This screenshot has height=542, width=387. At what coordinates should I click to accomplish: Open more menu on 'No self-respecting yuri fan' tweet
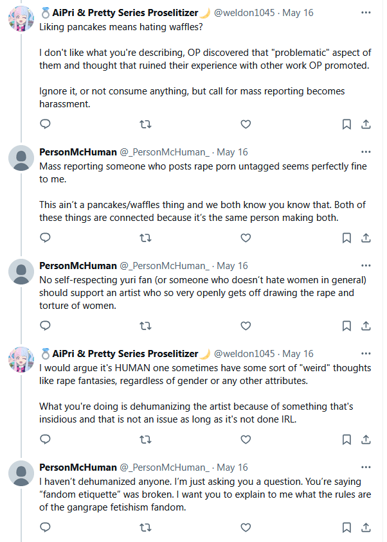click(x=366, y=265)
